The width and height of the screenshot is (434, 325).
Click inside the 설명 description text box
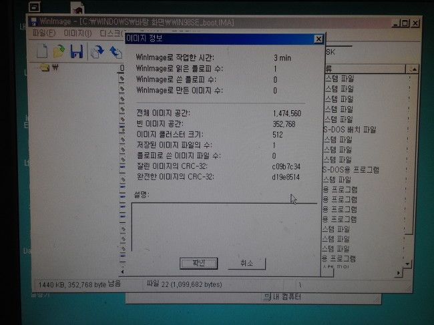point(224,228)
